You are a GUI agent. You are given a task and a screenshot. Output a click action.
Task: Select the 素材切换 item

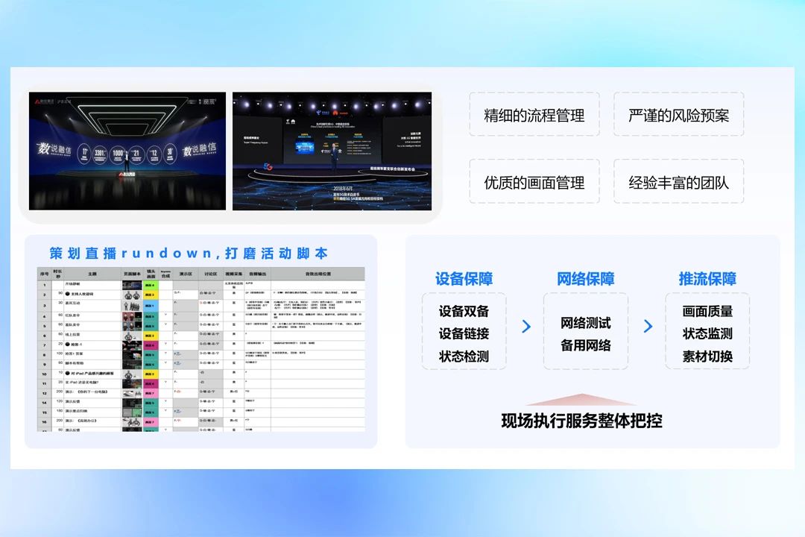click(x=707, y=357)
